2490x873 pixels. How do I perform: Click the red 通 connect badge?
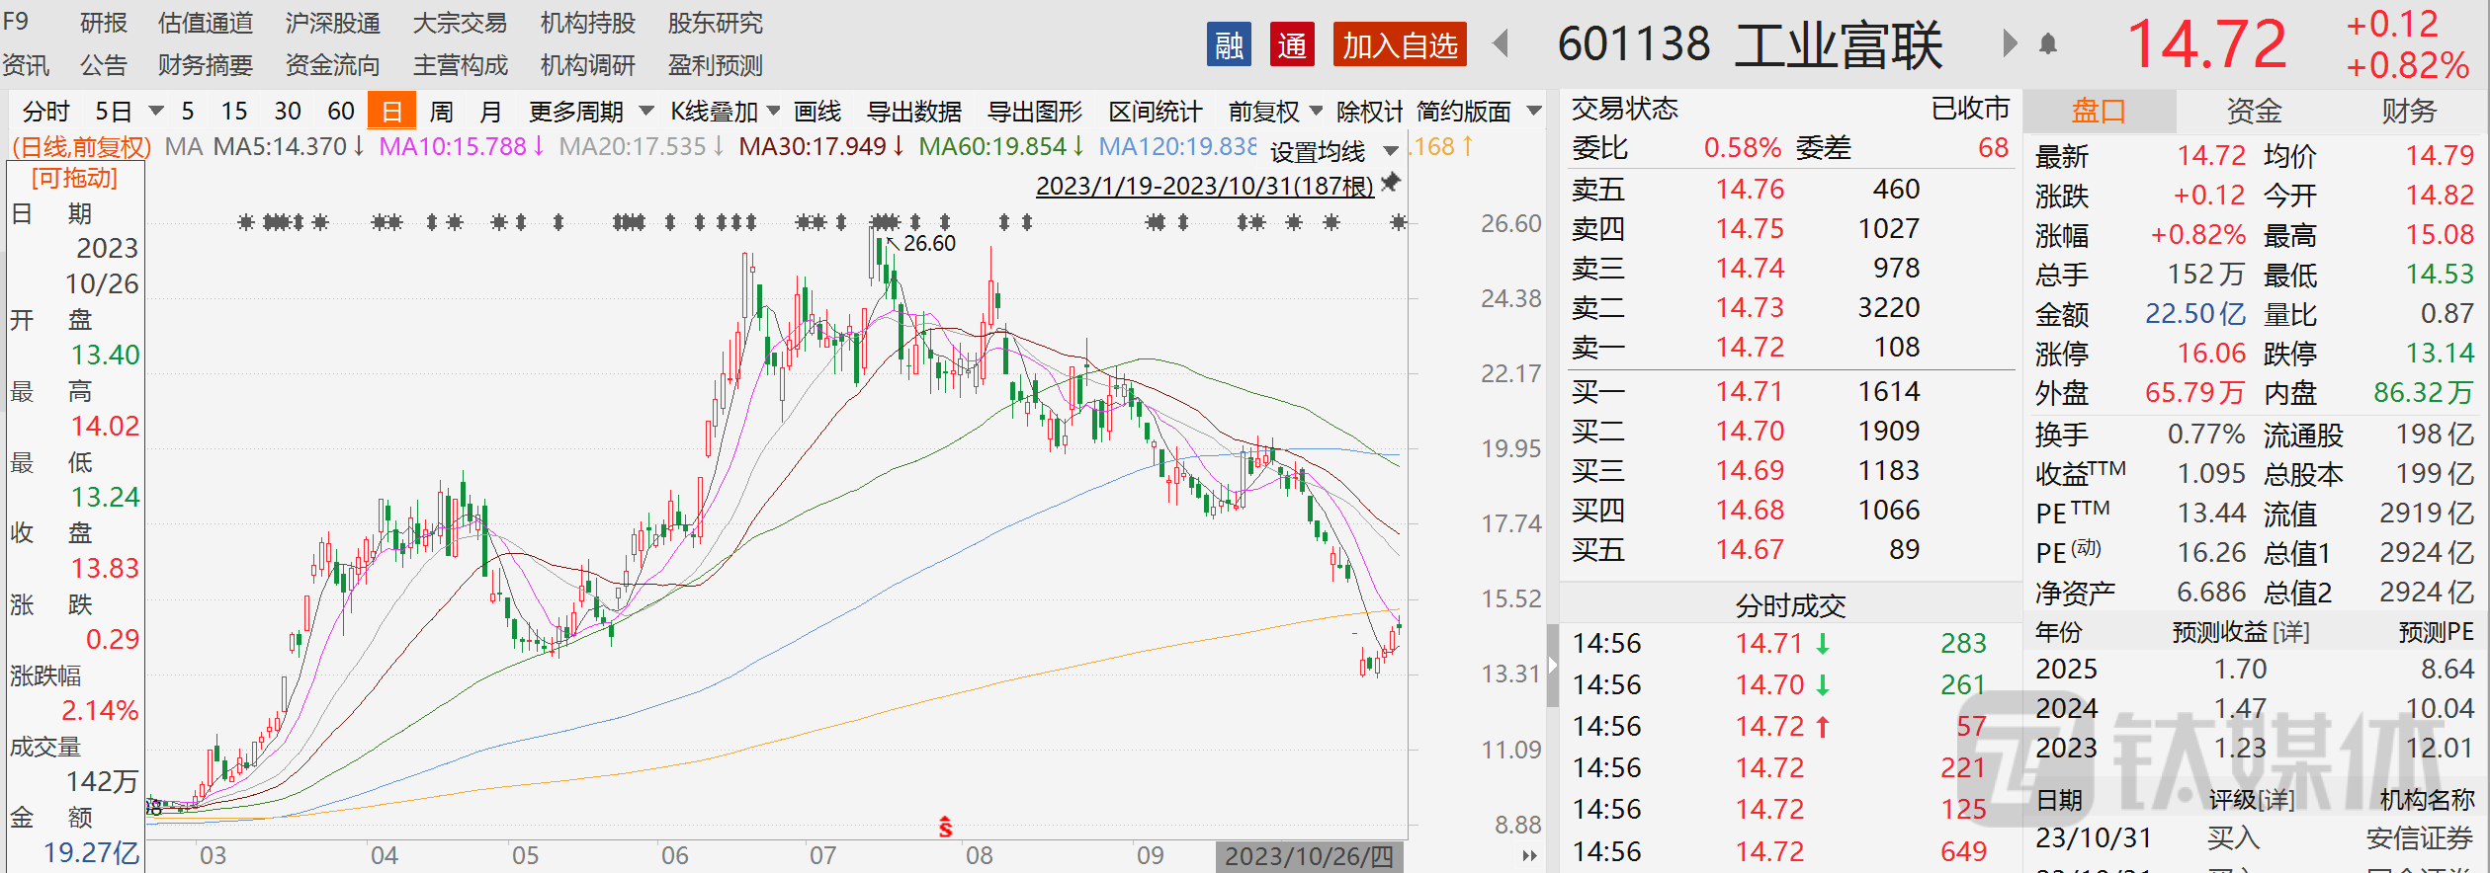(x=1291, y=45)
